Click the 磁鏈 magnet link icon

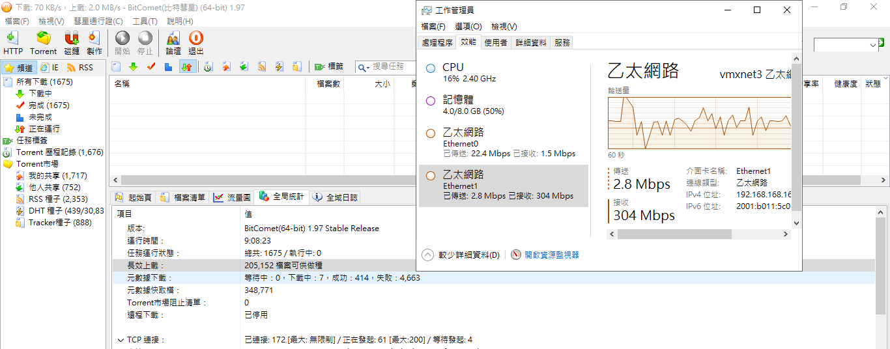72,43
